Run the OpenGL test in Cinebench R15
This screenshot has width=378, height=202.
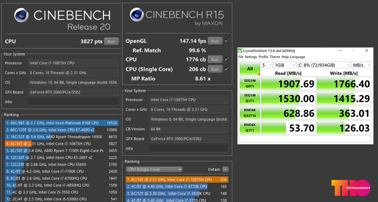click(215, 41)
